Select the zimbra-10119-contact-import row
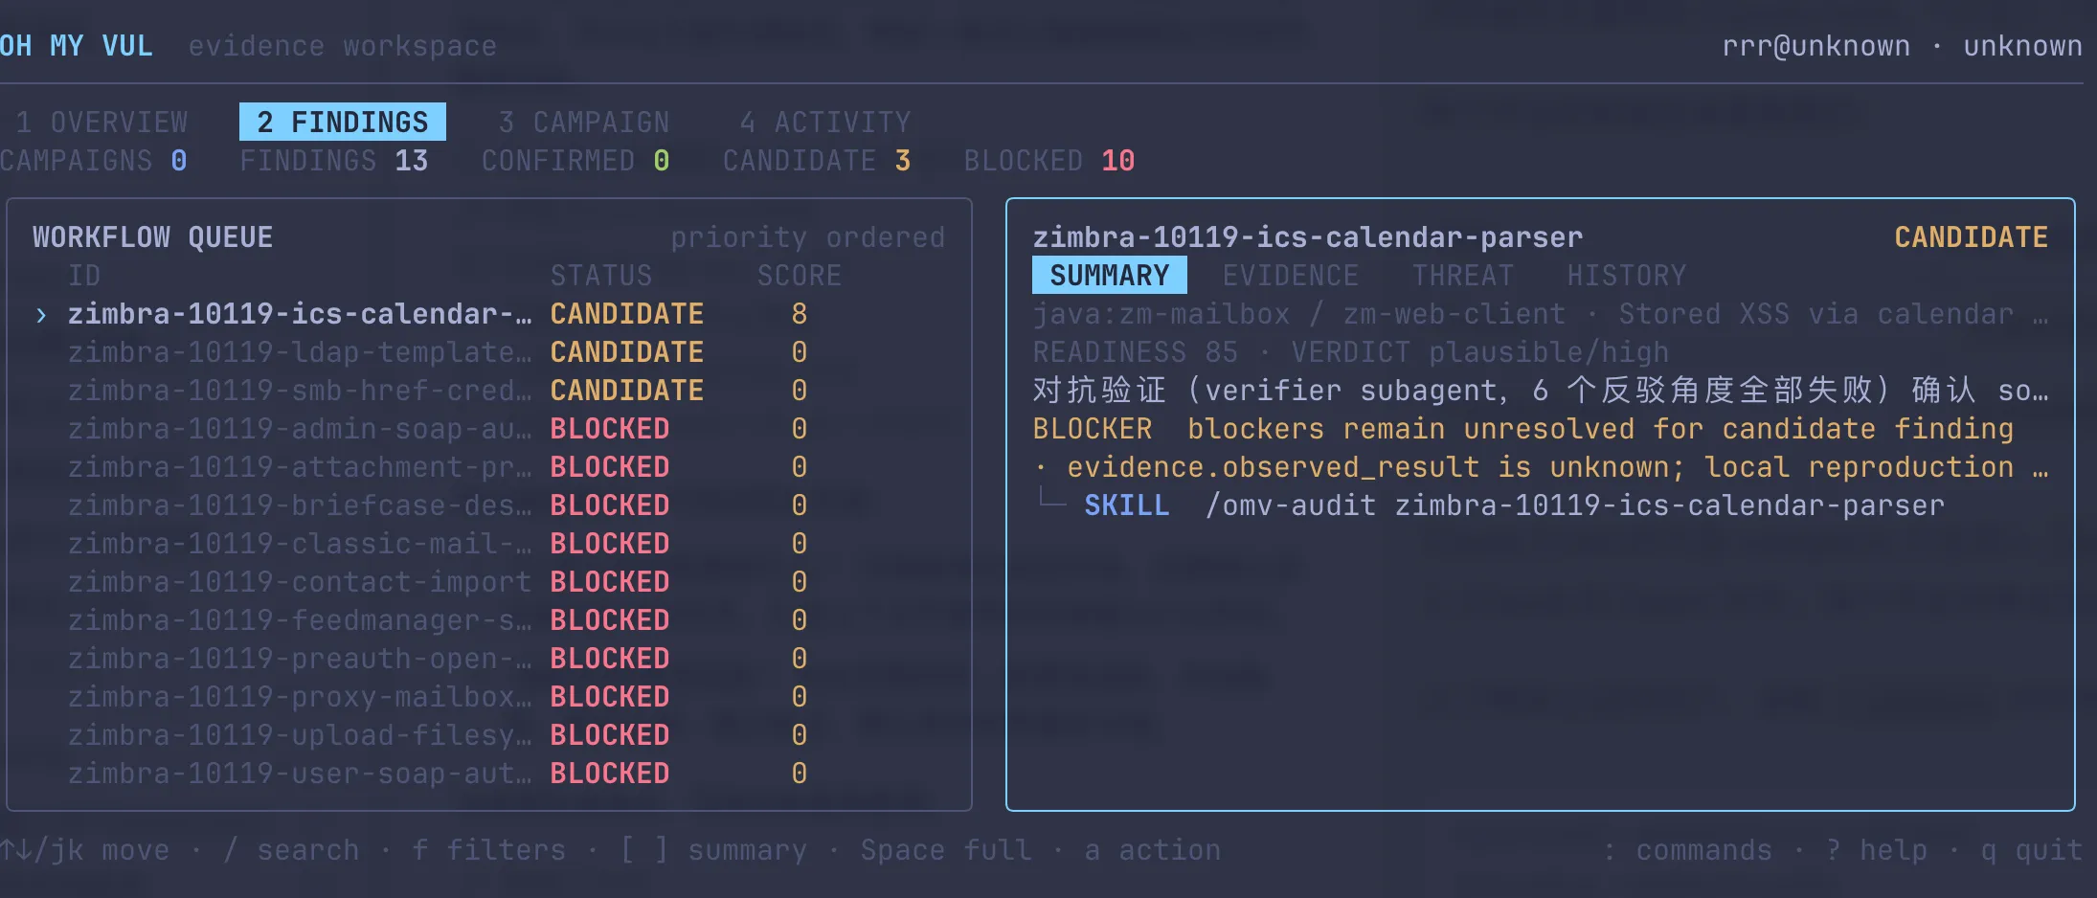 point(437,582)
